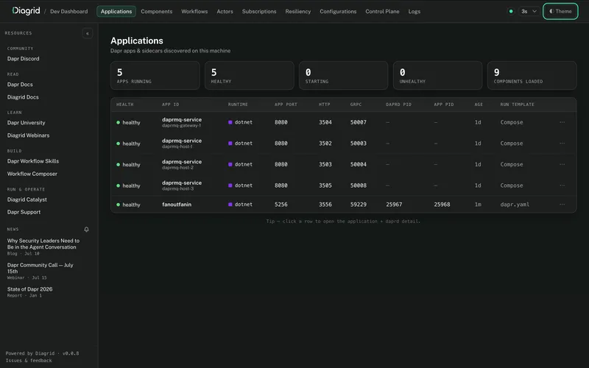The image size is (589, 368).
Task: Click the Run Template column header
Action: point(518,105)
